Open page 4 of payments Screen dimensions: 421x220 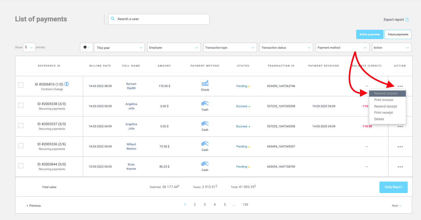pyautogui.click(x=215, y=205)
